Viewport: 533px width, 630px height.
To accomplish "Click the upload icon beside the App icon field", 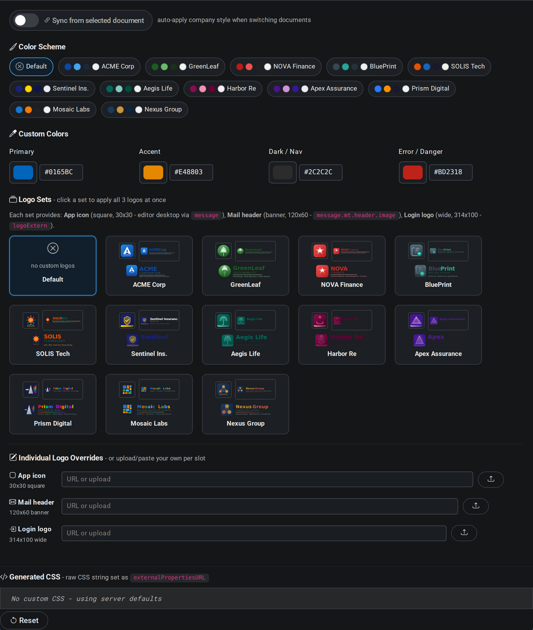I will (x=490, y=479).
